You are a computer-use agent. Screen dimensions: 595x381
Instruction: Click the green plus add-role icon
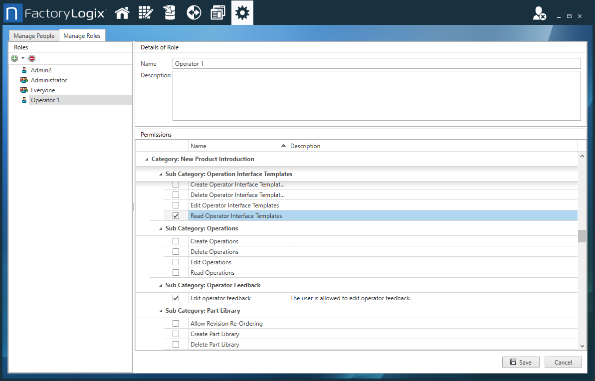(14, 58)
